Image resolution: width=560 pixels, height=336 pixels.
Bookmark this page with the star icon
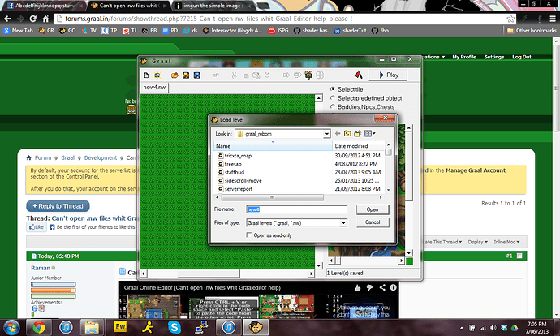pyautogui.click(x=510, y=19)
